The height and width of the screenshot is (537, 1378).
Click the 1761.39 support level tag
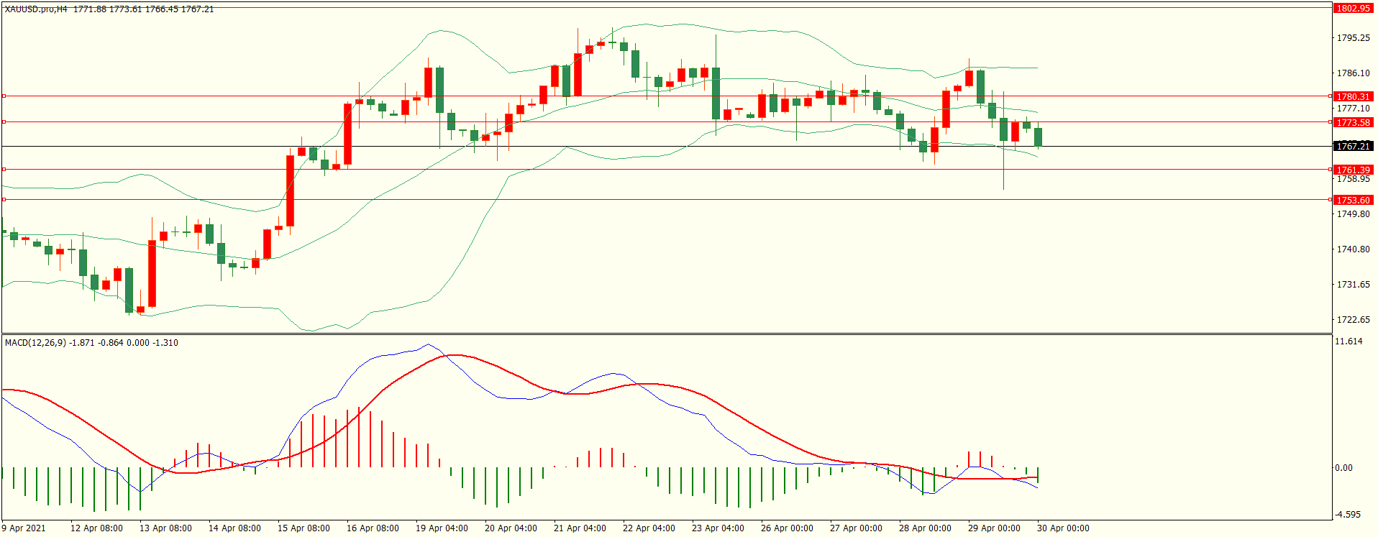click(x=1353, y=170)
